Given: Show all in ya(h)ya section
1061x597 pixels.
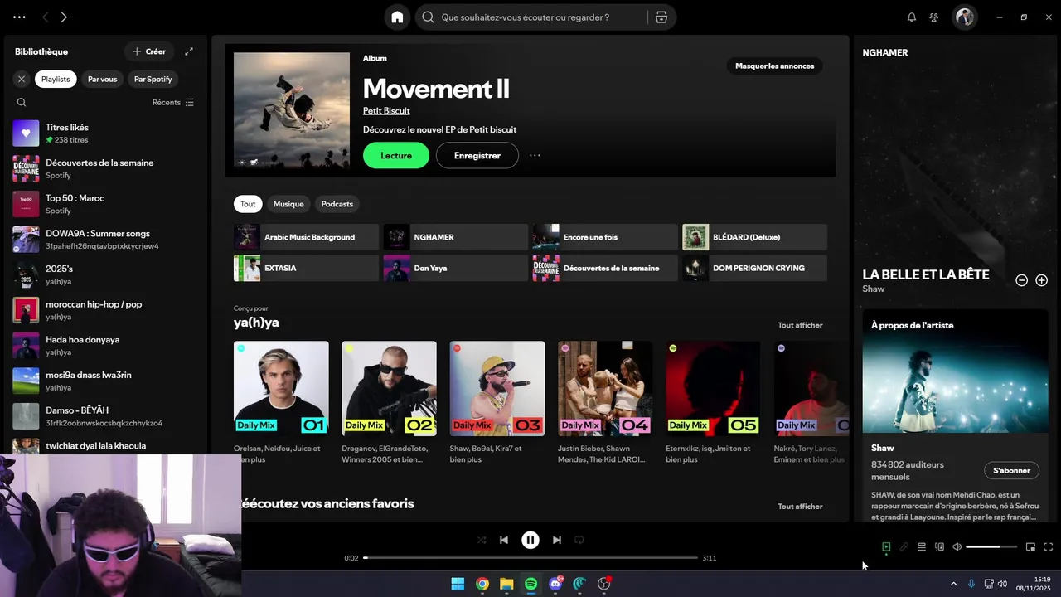Looking at the screenshot, I should tap(800, 325).
